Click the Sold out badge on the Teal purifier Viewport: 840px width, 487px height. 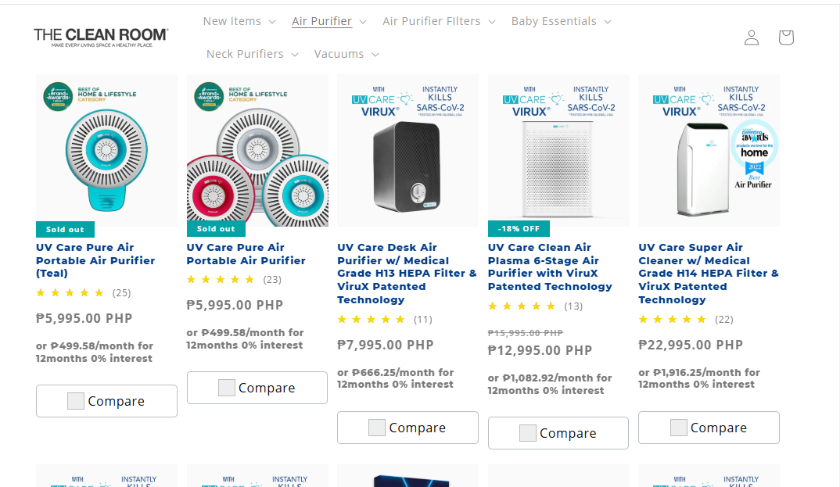tap(65, 229)
